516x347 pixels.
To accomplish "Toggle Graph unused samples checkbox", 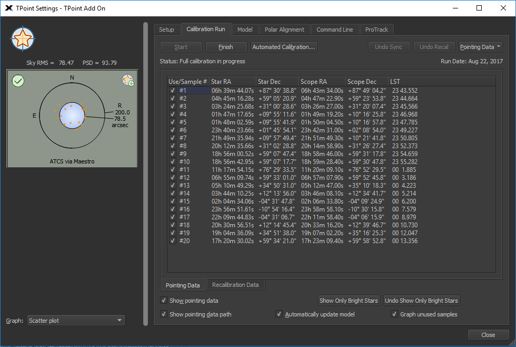I will (394, 314).
